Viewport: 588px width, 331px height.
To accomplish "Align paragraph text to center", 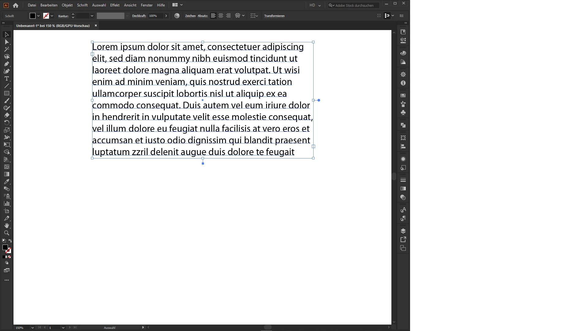I will (x=221, y=16).
